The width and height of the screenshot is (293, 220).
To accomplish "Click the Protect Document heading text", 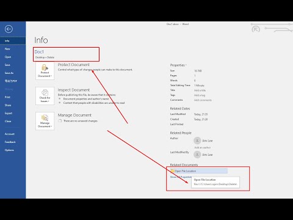I will 74,65.
